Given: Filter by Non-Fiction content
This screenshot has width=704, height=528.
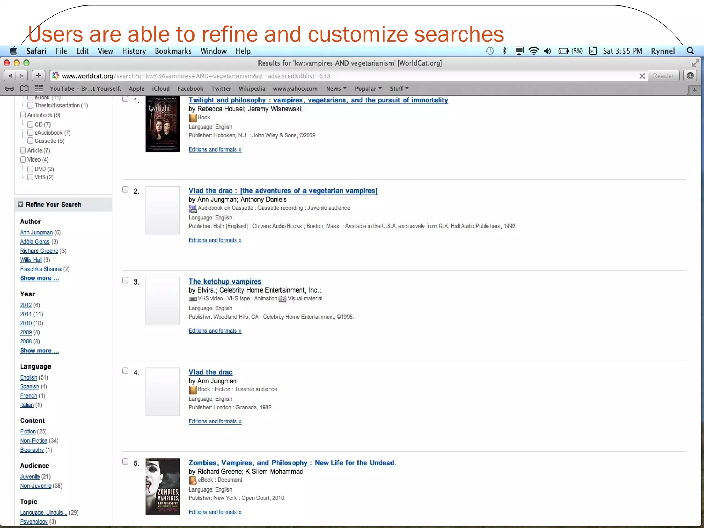Looking at the screenshot, I should pyautogui.click(x=34, y=441).
